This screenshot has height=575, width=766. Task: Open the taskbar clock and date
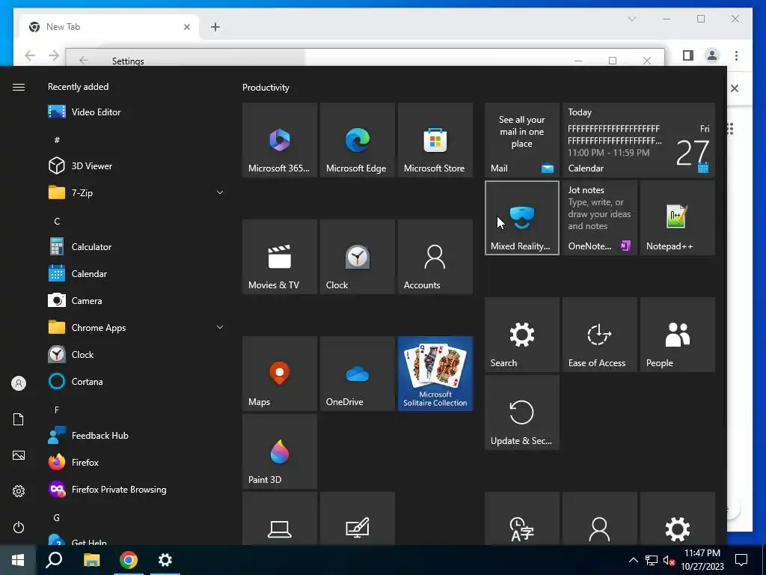pos(702,560)
